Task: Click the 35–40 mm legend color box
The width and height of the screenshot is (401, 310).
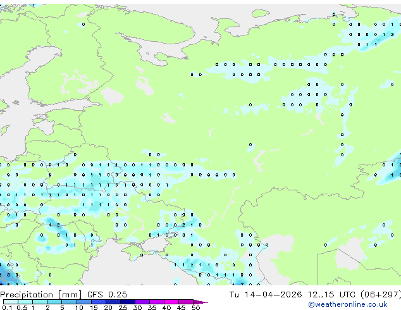Action: pos(157,302)
